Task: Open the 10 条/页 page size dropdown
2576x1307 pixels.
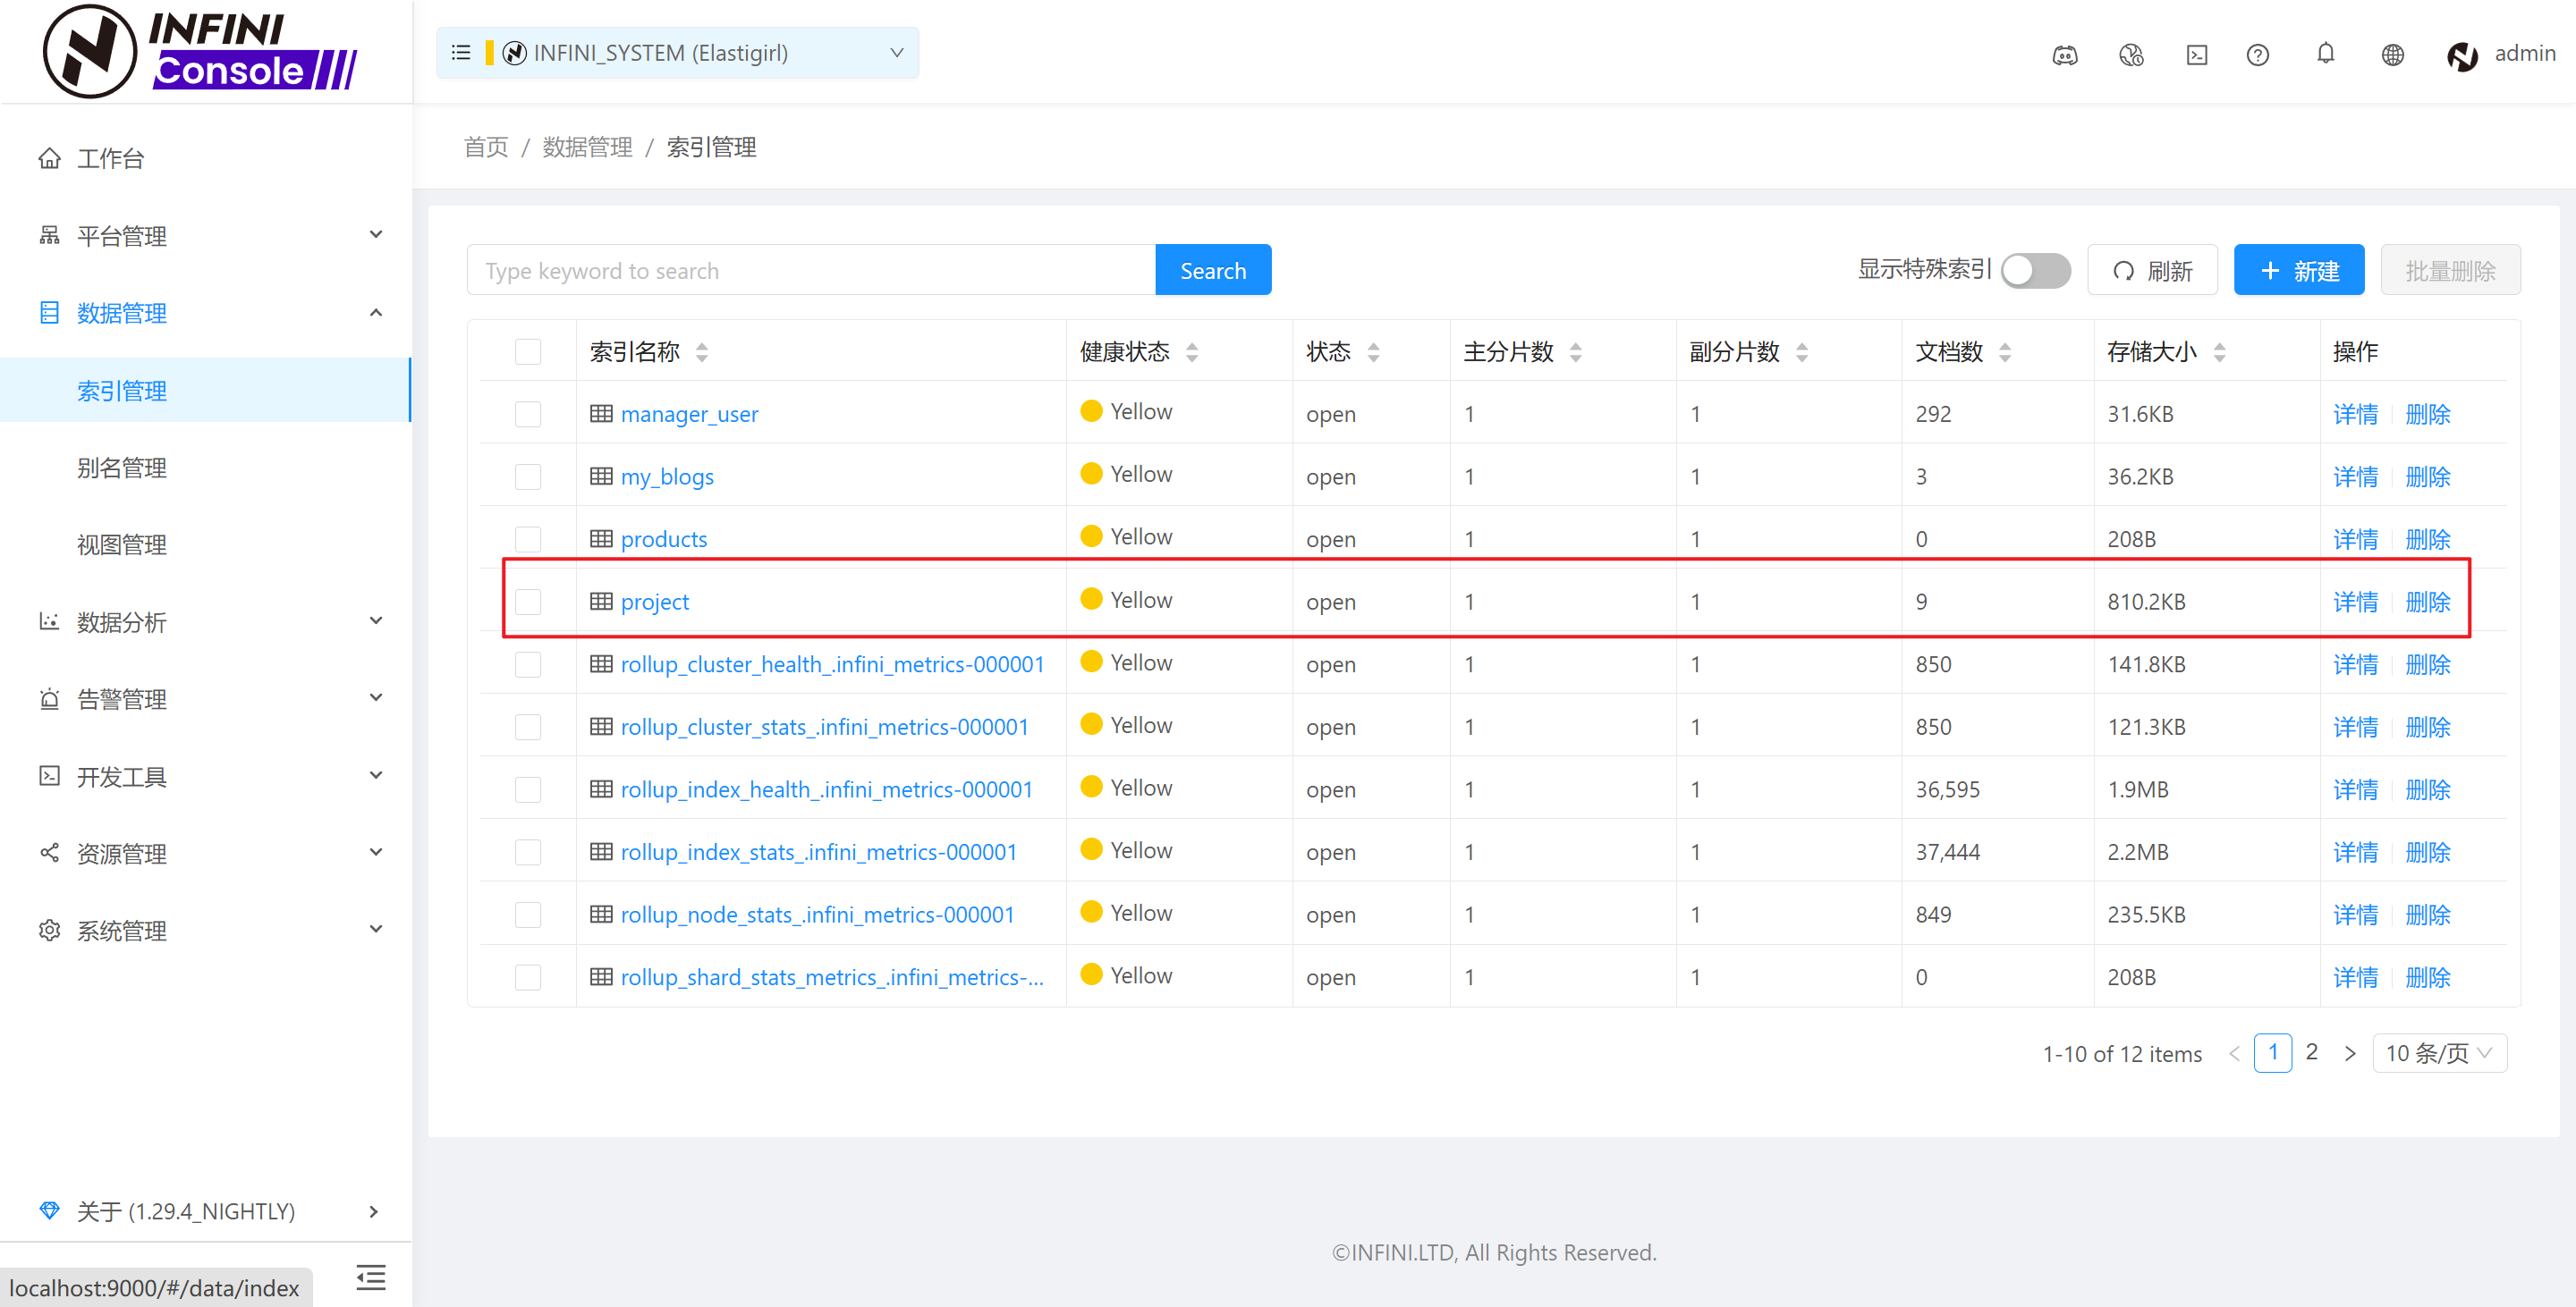Action: click(x=2438, y=1053)
